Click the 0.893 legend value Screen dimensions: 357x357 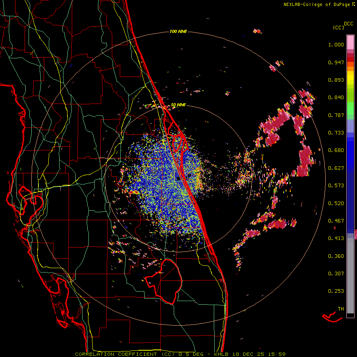(x=336, y=80)
